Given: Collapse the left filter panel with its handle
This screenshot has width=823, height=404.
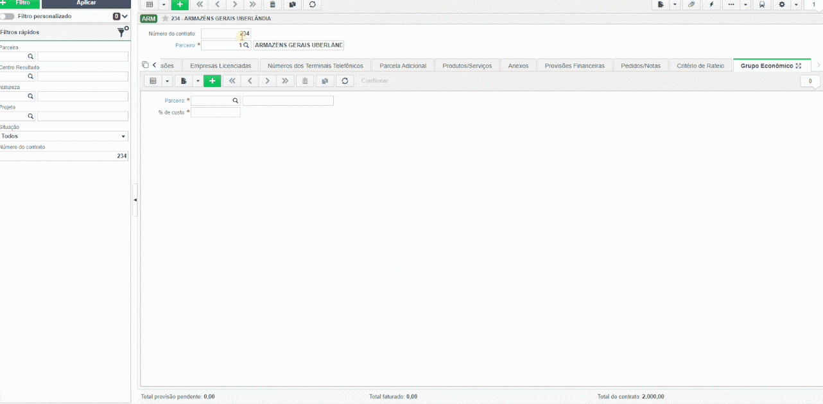Looking at the screenshot, I should [135, 200].
